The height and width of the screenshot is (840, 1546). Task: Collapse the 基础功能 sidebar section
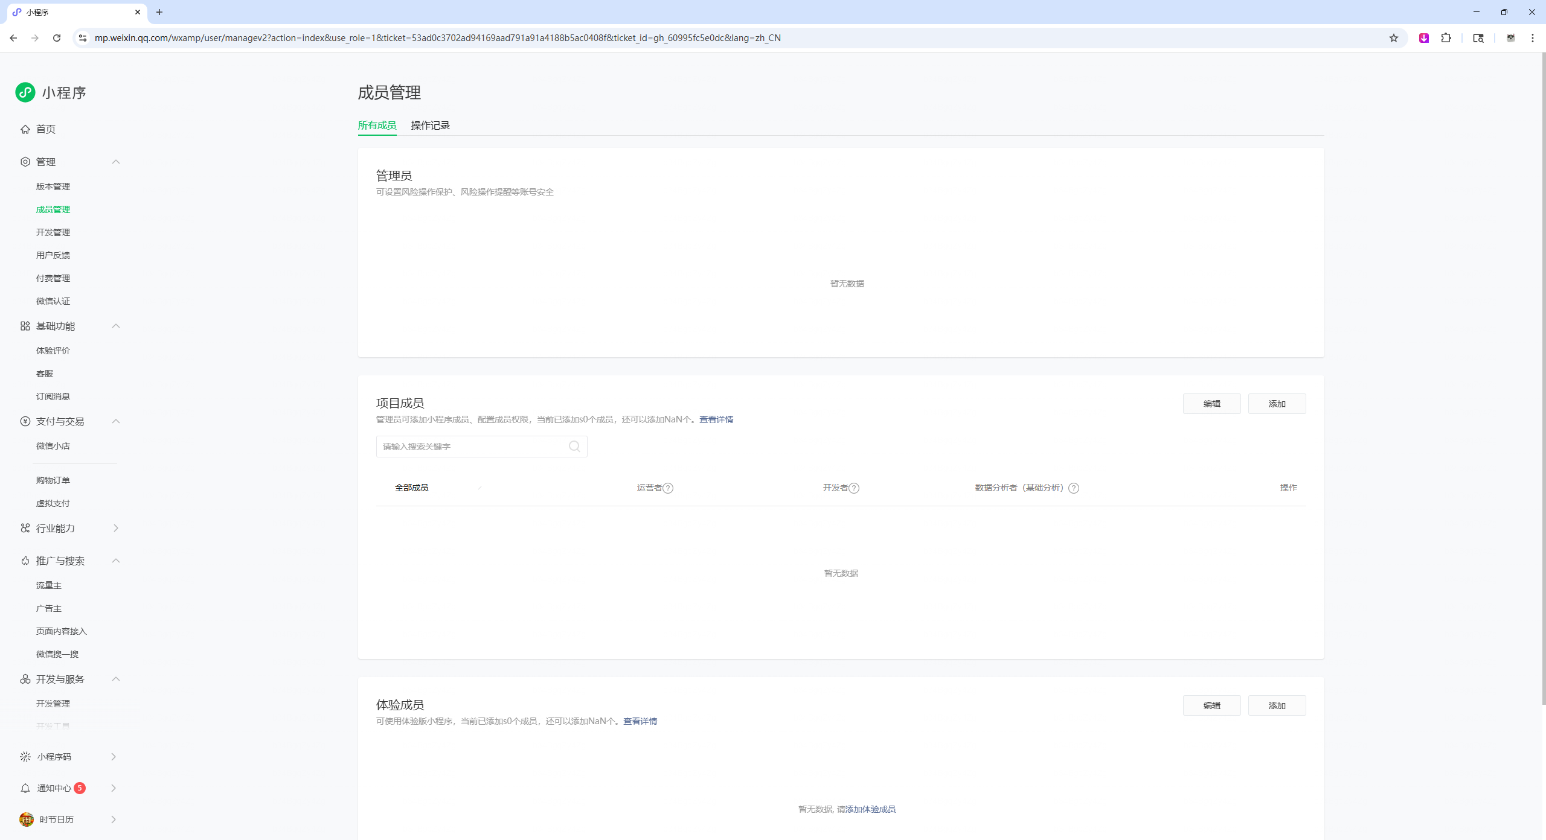pos(116,326)
